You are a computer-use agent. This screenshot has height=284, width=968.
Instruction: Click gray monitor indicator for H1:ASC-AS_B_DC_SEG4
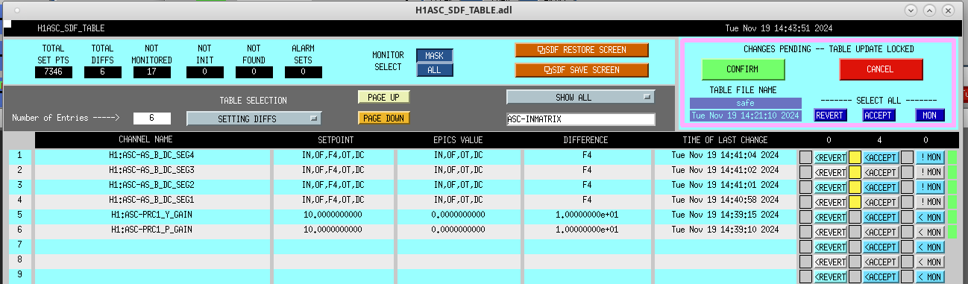pyautogui.click(x=907, y=157)
